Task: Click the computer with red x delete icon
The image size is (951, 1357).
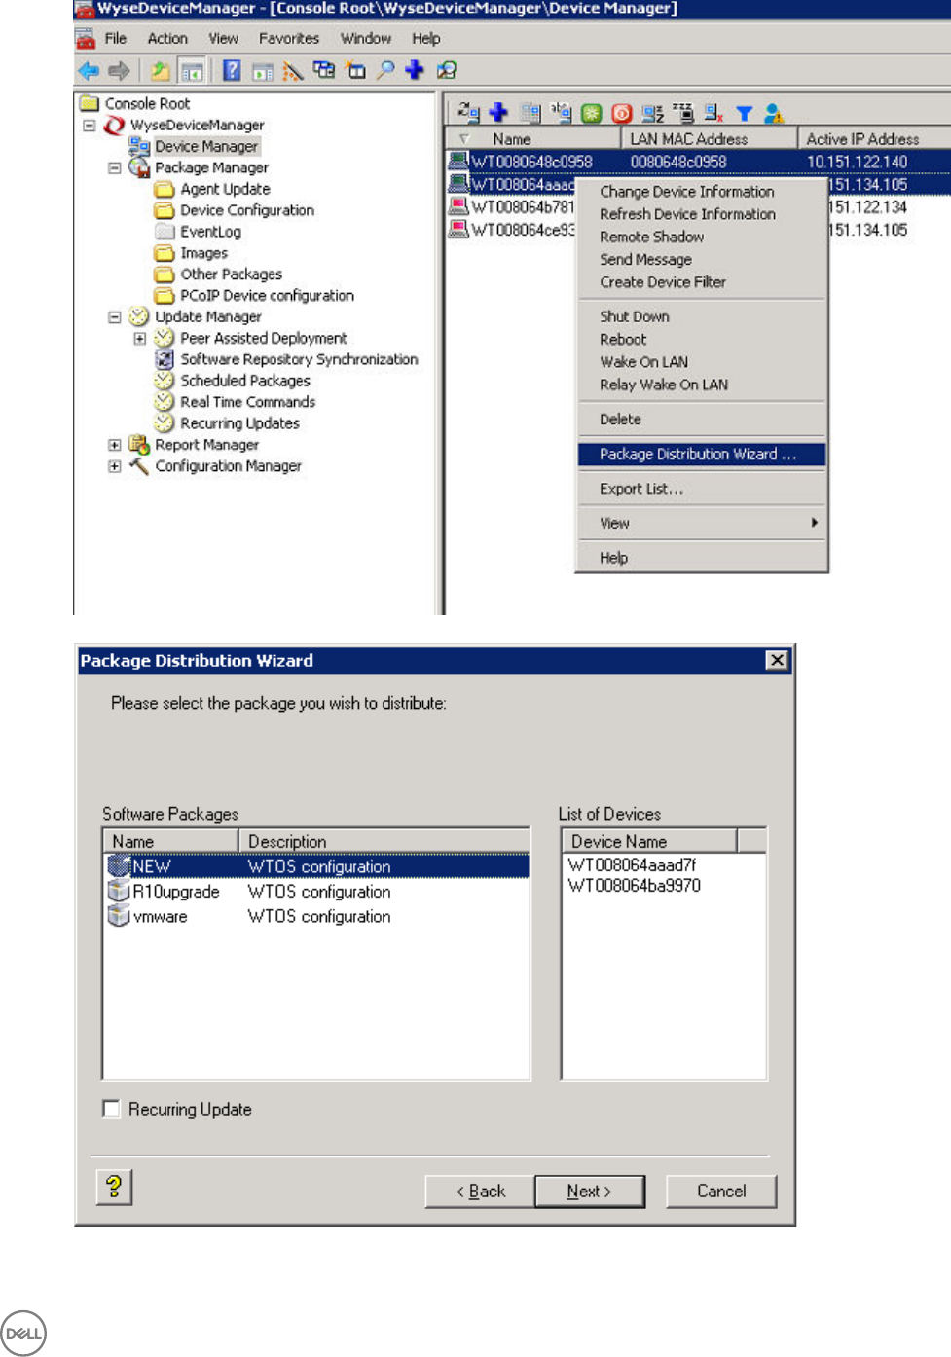Action: click(x=713, y=113)
